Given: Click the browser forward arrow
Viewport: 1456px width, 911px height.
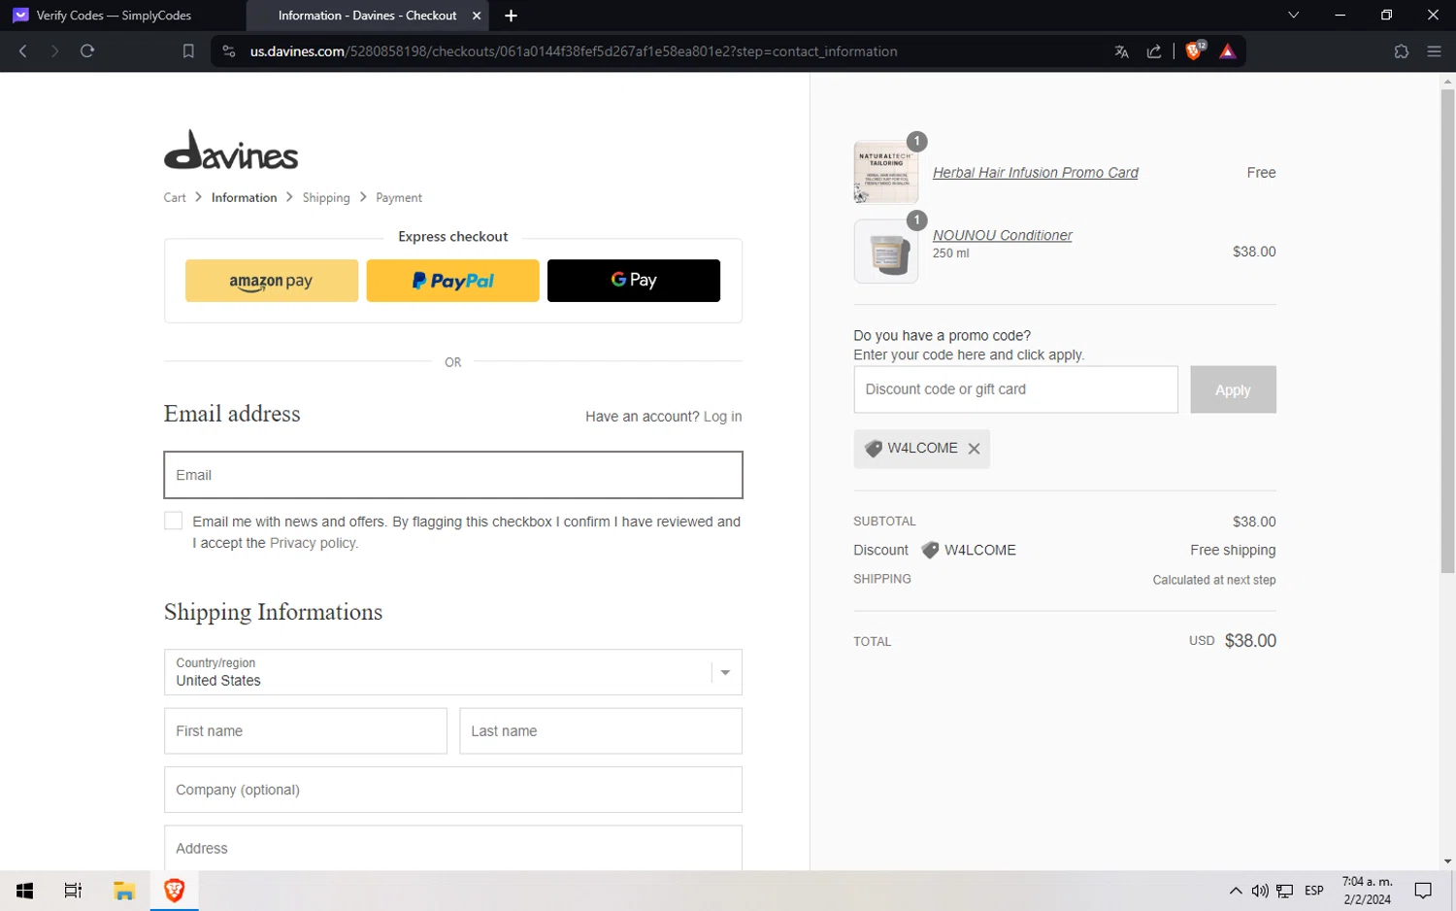Looking at the screenshot, I should pos(55,51).
